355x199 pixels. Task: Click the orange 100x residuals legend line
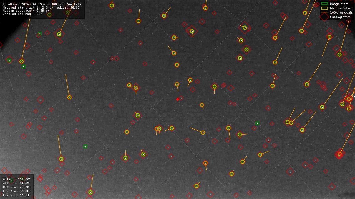324,12
